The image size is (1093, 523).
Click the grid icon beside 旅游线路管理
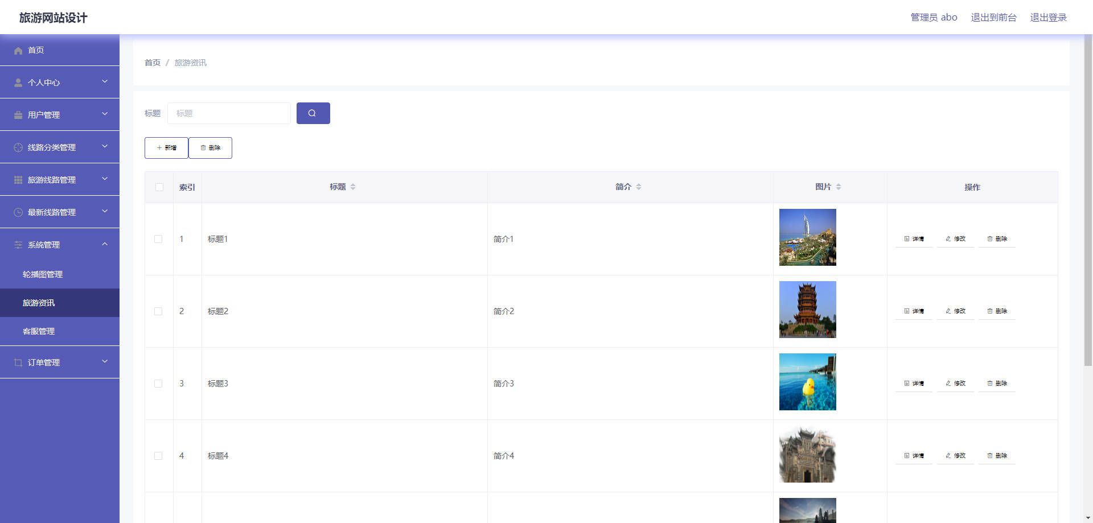(x=18, y=180)
